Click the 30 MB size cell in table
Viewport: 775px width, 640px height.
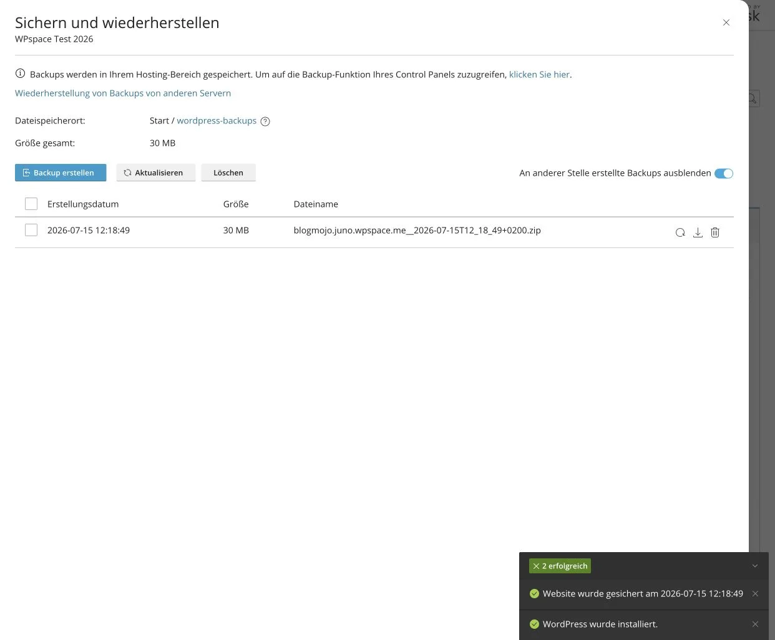click(x=236, y=230)
